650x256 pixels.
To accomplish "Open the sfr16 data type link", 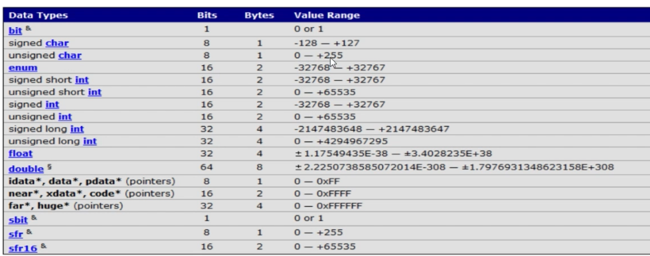I will point(23,248).
